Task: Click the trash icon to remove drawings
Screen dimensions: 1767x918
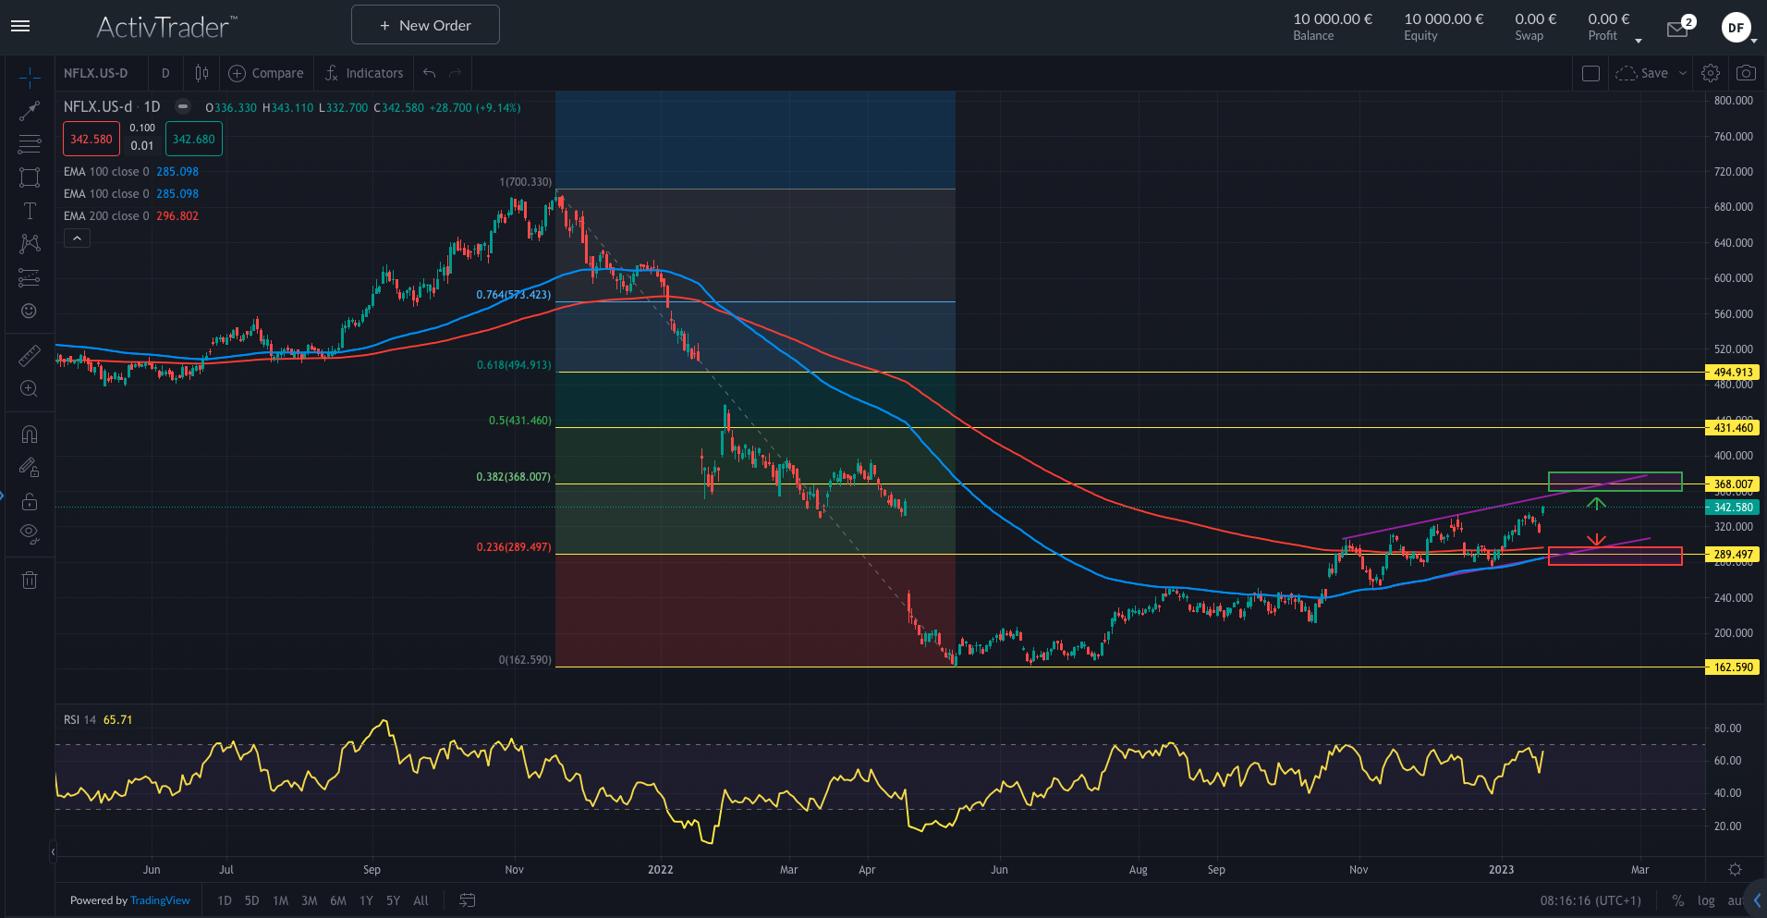Action: tap(30, 581)
